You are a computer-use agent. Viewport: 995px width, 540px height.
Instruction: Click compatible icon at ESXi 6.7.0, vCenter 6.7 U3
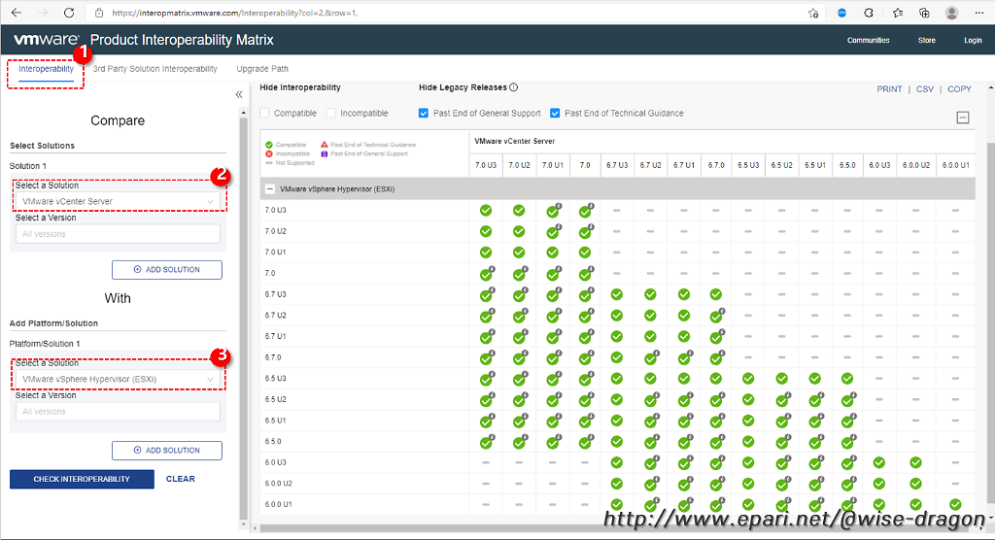coord(616,357)
